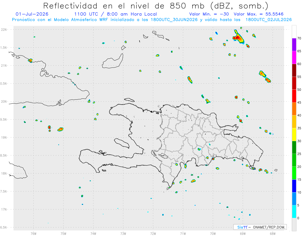This screenshot has height=237, width=306.
Task: Click colorbar tick label "15"
Action: click(299, 179)
